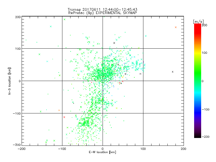Click the colorbar tick label '200'
Image resolution: width=216 pixels, height=162 pixels.
click(204, 25)
